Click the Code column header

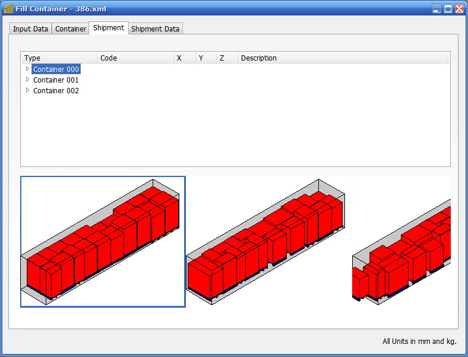[x=136, y=58]
